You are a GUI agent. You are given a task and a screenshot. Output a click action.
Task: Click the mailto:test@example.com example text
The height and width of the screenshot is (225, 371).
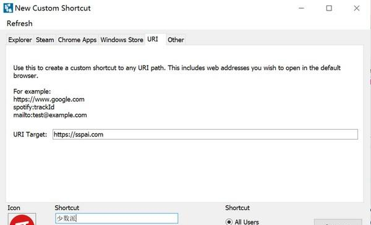point(50,115)
